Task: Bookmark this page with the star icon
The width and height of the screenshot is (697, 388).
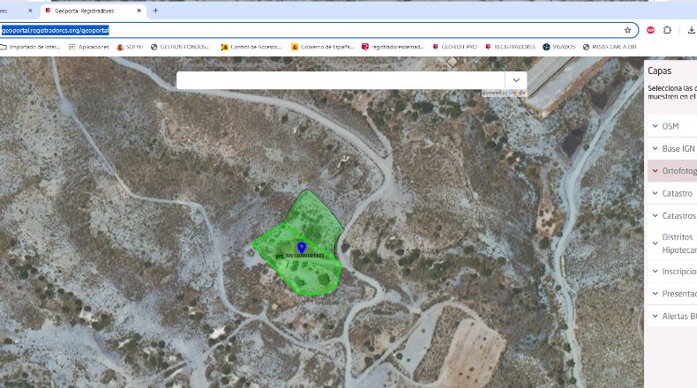Action: (x=627, y=30)
